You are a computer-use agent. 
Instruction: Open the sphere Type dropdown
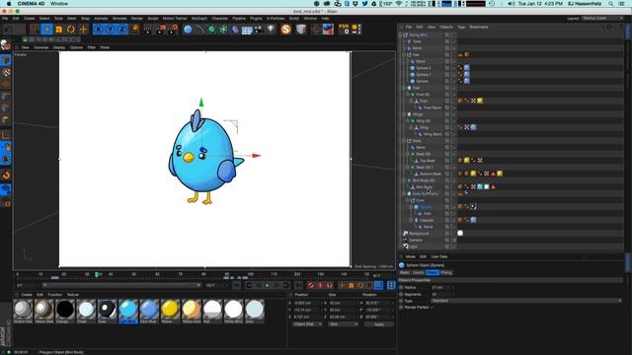pos(526,301)
